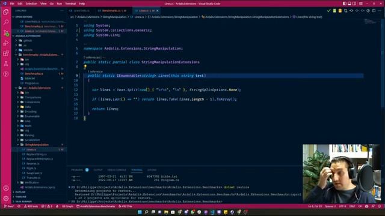Click the Git Graph status bar button
The height and width of the screenshot is (216, 385).
point(67,206)
